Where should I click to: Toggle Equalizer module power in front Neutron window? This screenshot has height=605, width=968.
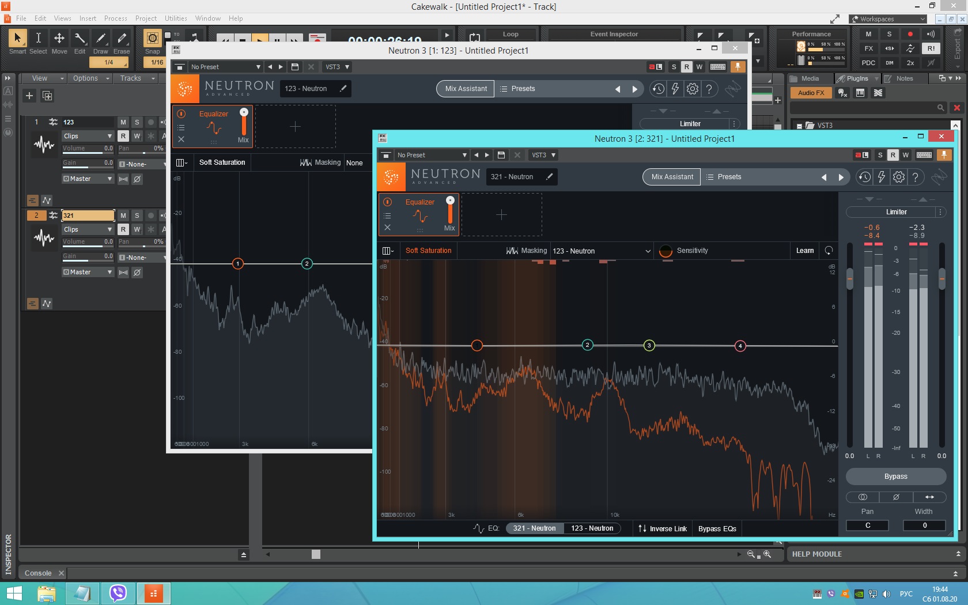(387, 202)
